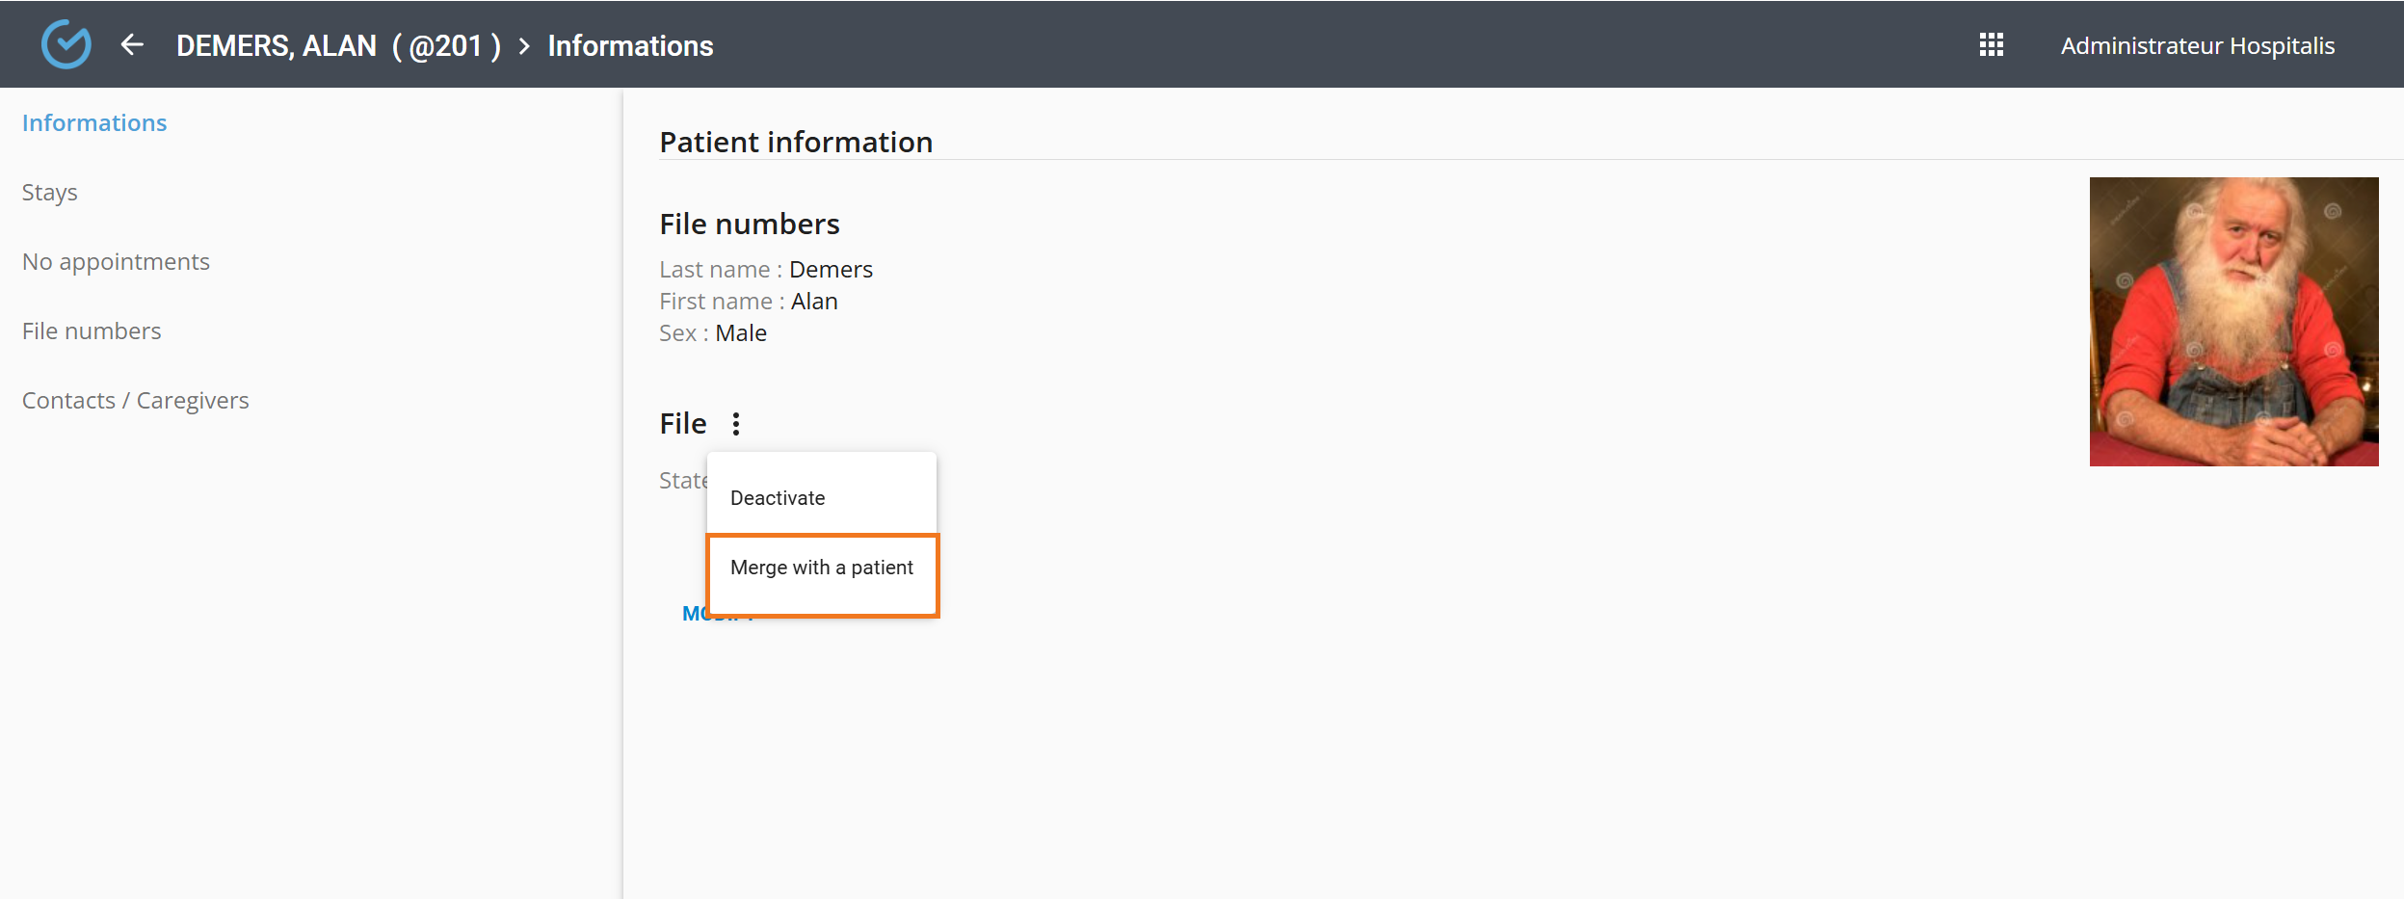Image resolution: width=2404 pixels, height=899 pixels.
Task: Select Informations in the left sidebar
Action: pyautogui.click(x=94, y=123)
